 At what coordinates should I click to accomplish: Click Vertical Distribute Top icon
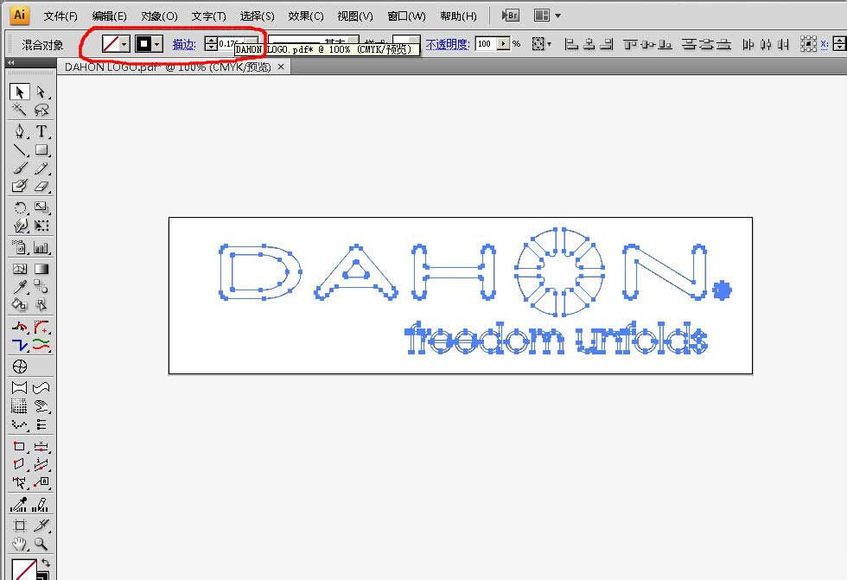click(x=689, y=44)
